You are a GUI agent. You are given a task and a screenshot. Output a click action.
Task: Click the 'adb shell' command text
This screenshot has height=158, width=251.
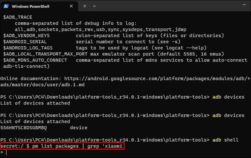pyautogui.click(x=226, y=140)
